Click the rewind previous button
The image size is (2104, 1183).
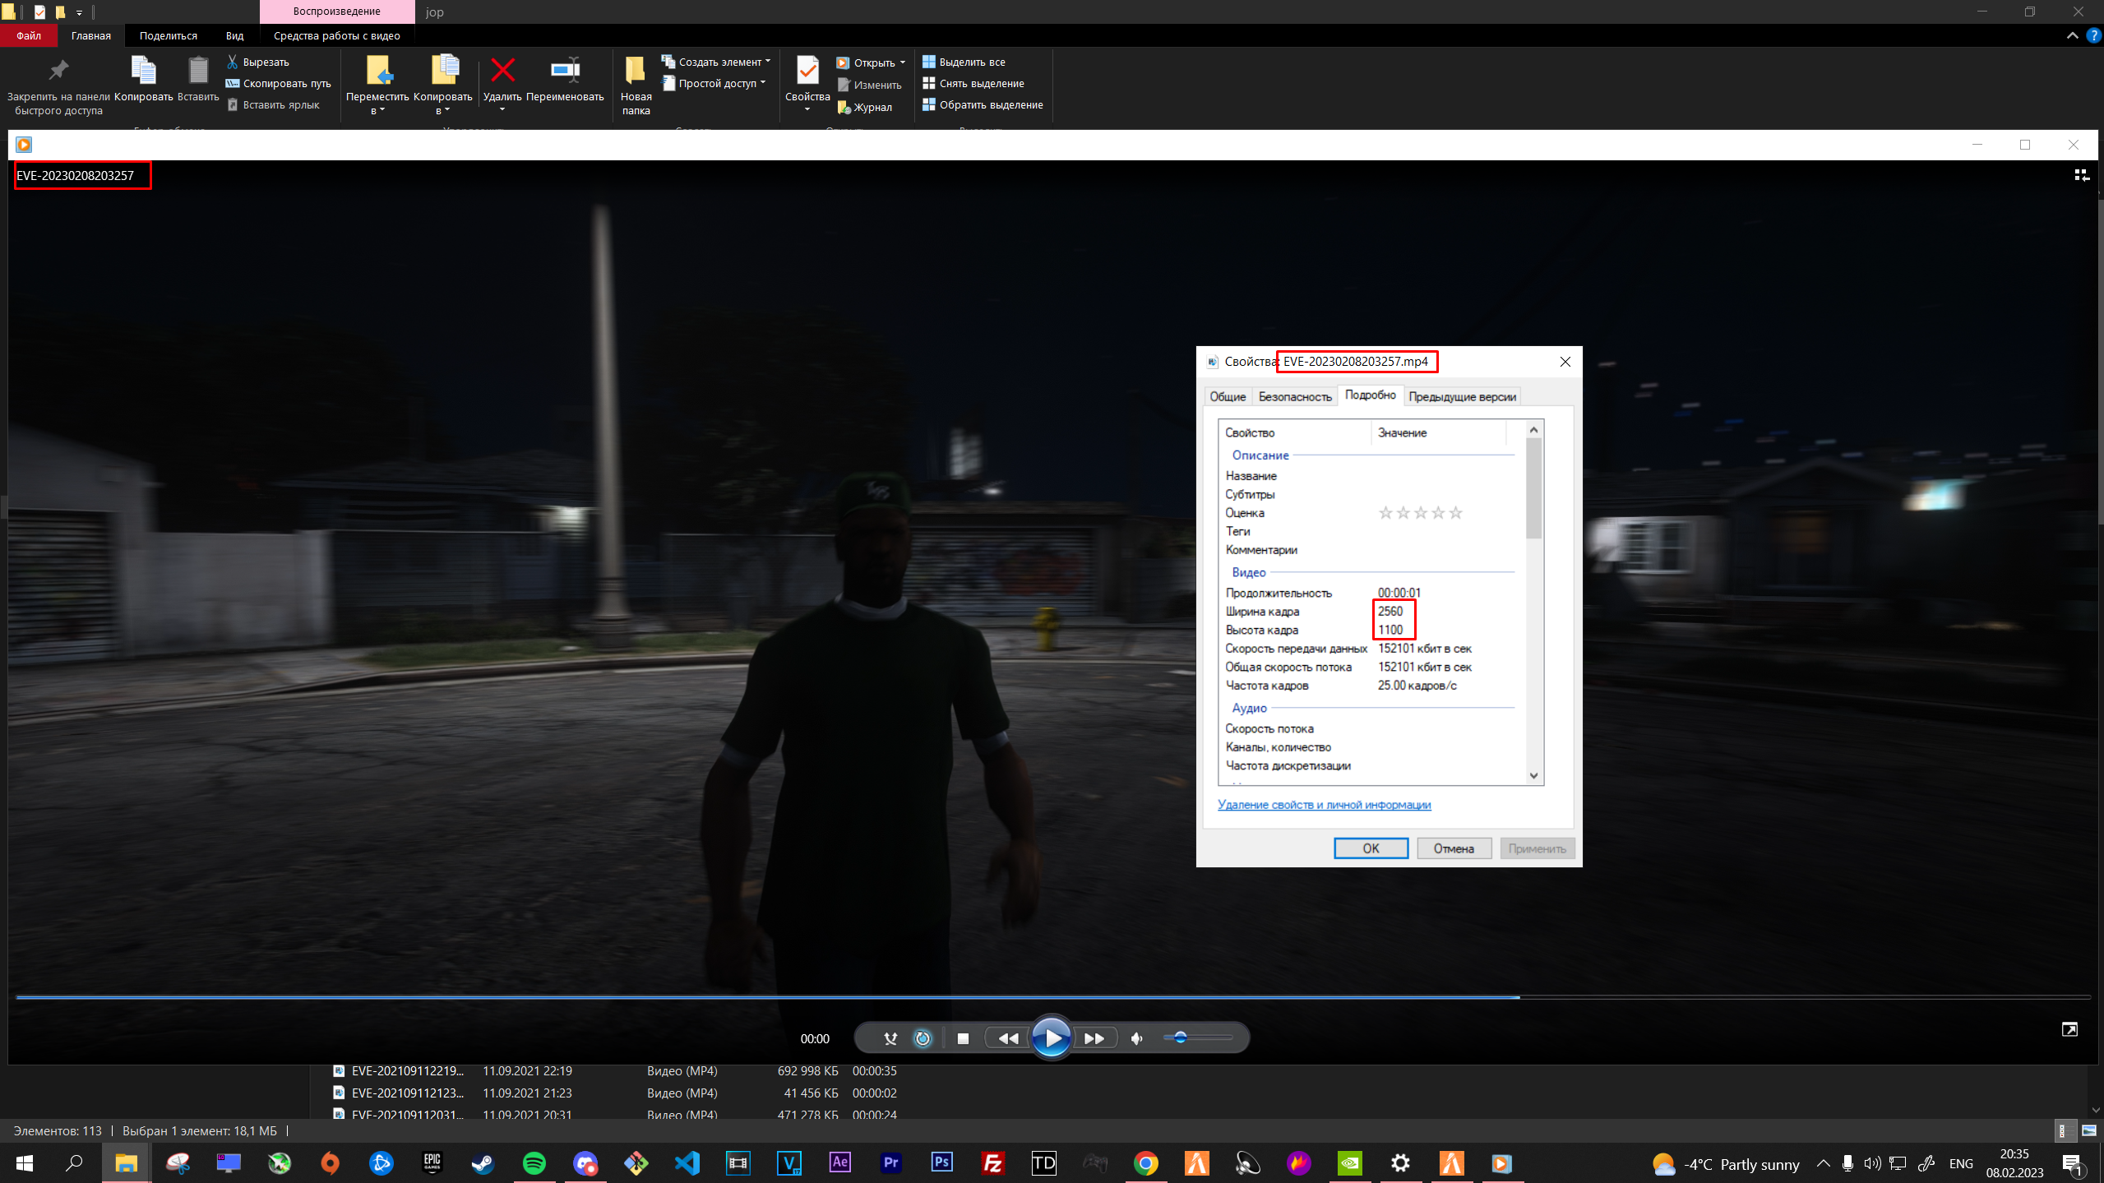[1008, 1038]
